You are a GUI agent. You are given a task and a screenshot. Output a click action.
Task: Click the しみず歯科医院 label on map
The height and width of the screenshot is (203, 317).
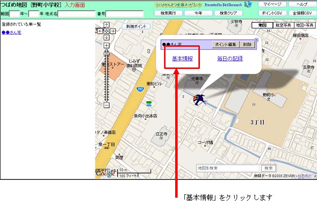[134, 63]
